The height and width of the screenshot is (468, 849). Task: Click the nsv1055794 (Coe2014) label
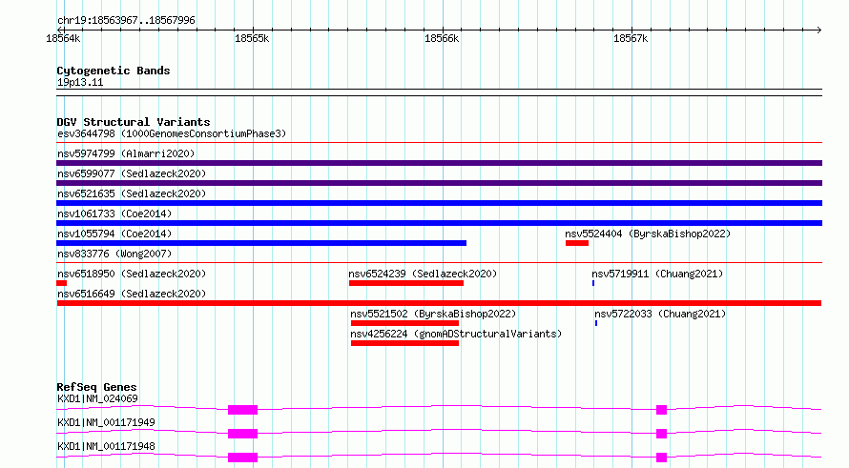pos(114,234)
